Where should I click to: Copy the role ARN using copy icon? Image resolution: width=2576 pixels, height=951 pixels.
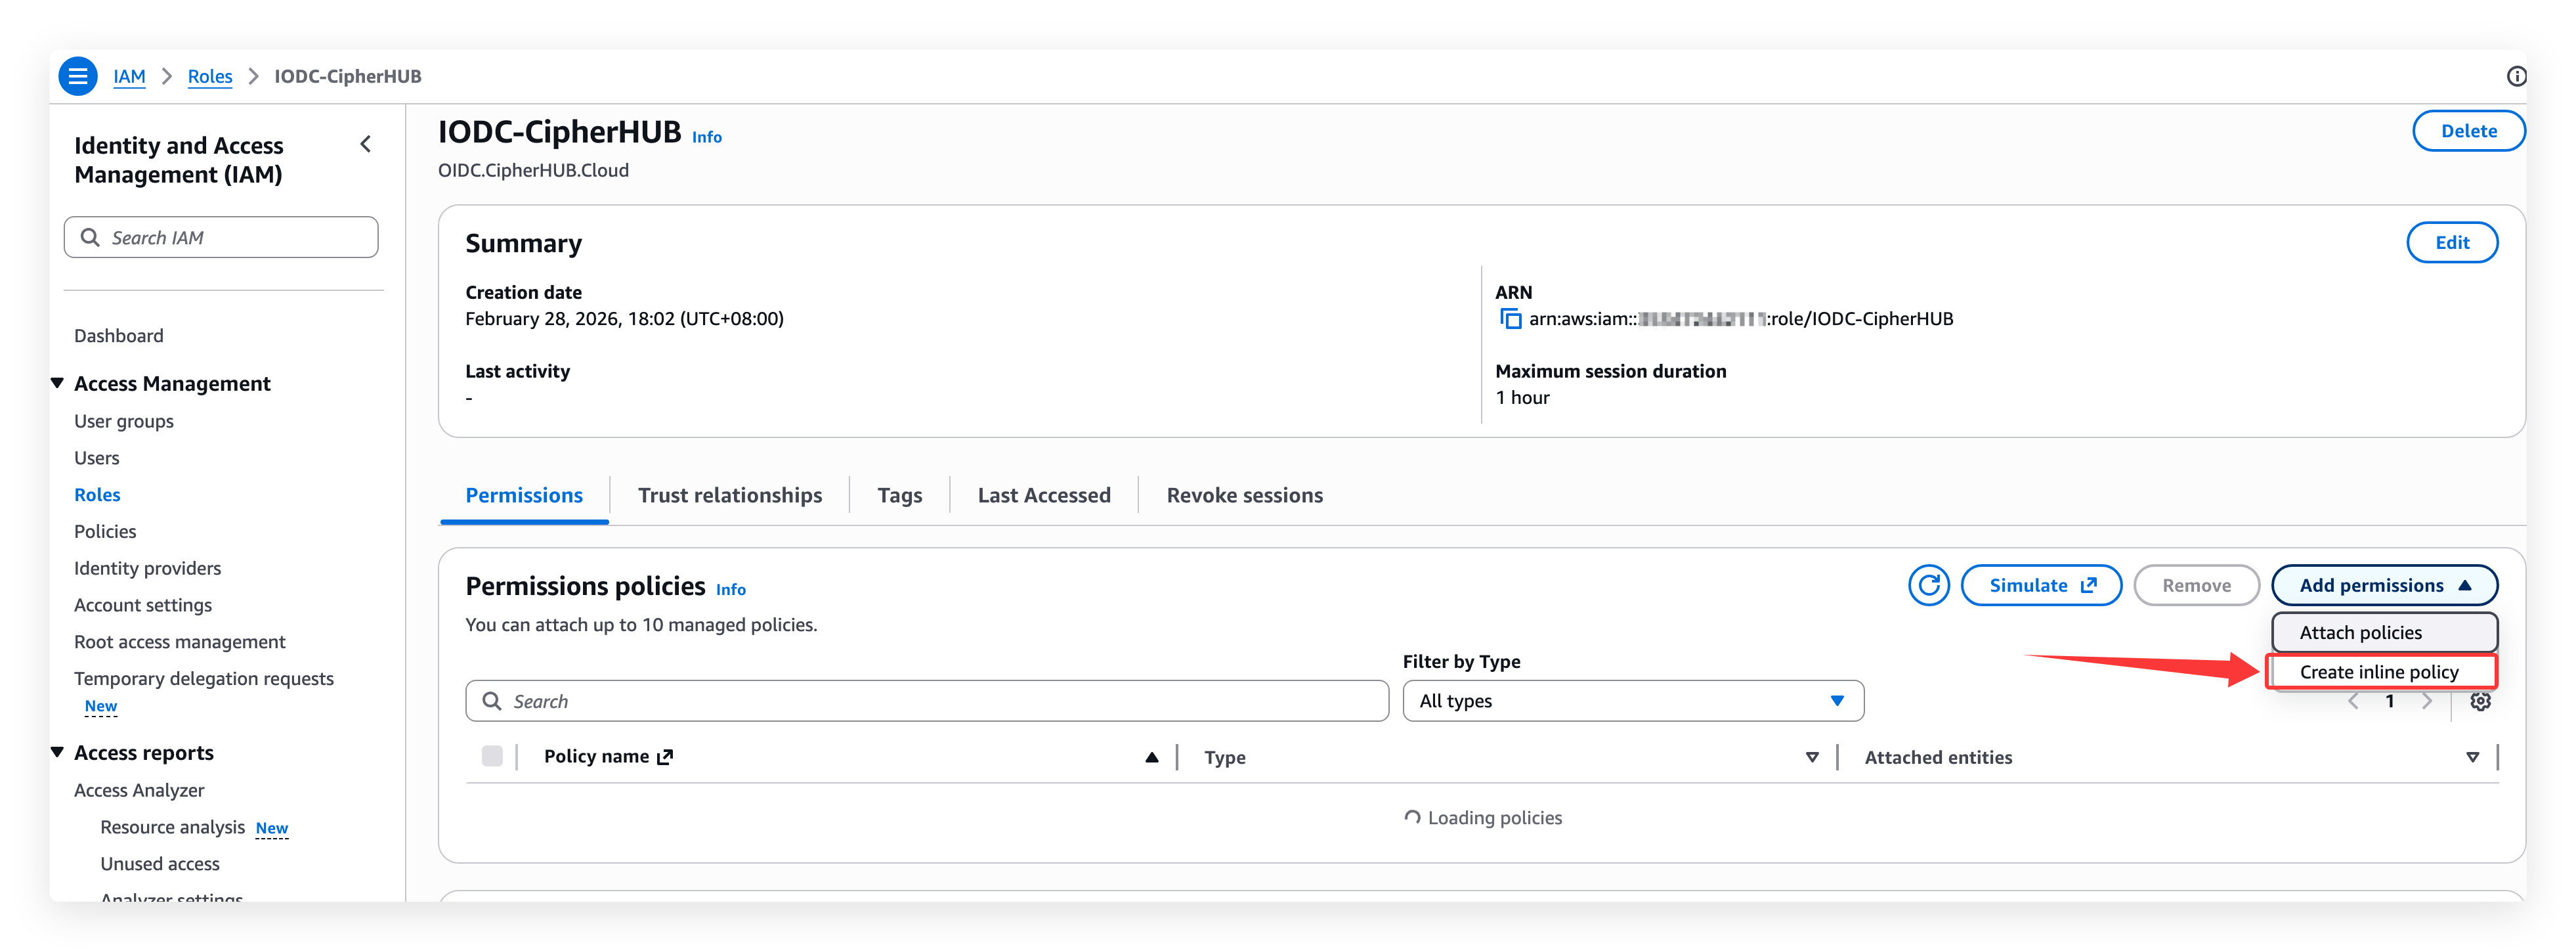[1510, 319]
